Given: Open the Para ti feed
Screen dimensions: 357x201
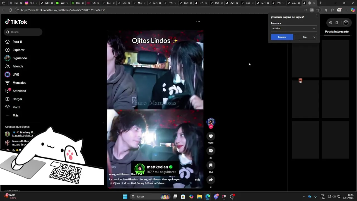Looking at the screenshot, I should [x=13, y=42].
